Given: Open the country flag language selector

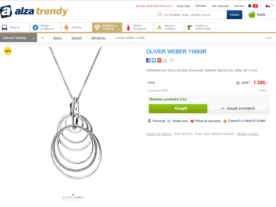Looking at the screenshot, I should [x=269, y=6].
